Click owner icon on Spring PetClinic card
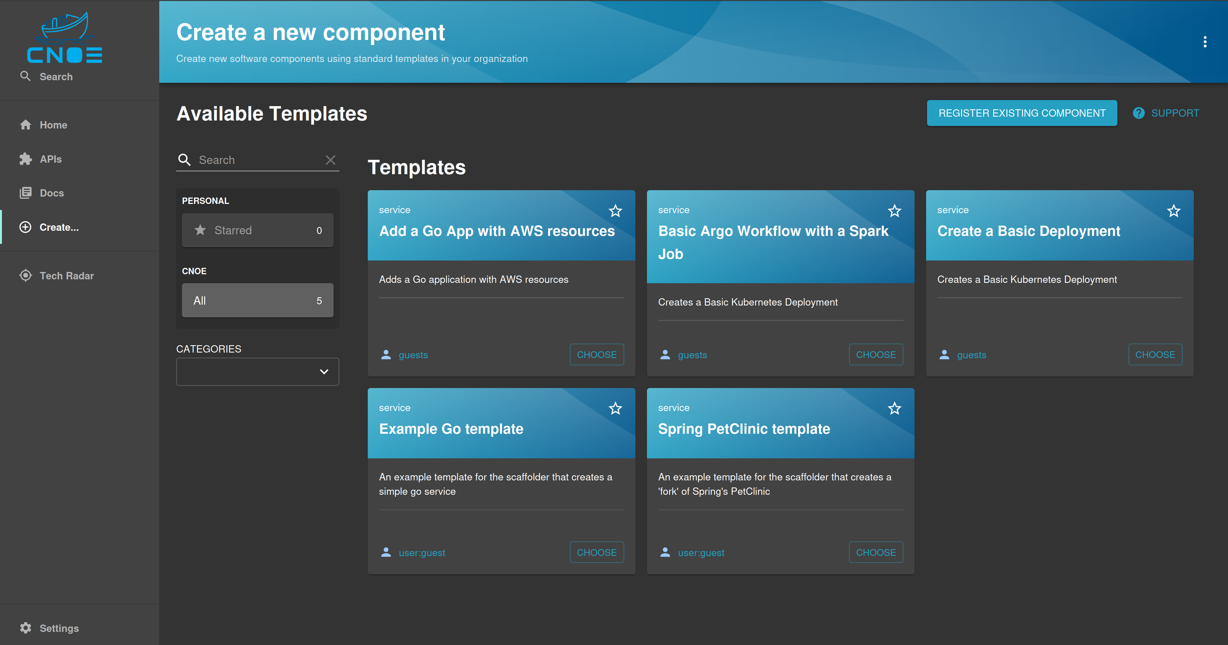The width and height of the screenshot is (1228, 645). (665, 552)
